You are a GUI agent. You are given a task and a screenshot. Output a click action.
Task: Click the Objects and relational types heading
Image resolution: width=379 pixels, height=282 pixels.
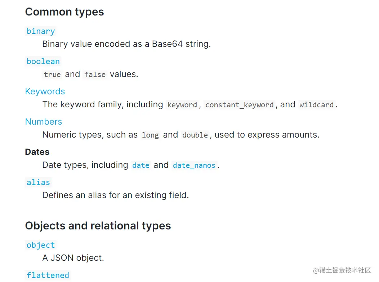(98, 226)
